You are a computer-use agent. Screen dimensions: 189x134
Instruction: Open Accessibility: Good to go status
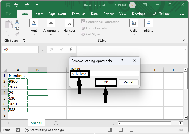(44, 130)
